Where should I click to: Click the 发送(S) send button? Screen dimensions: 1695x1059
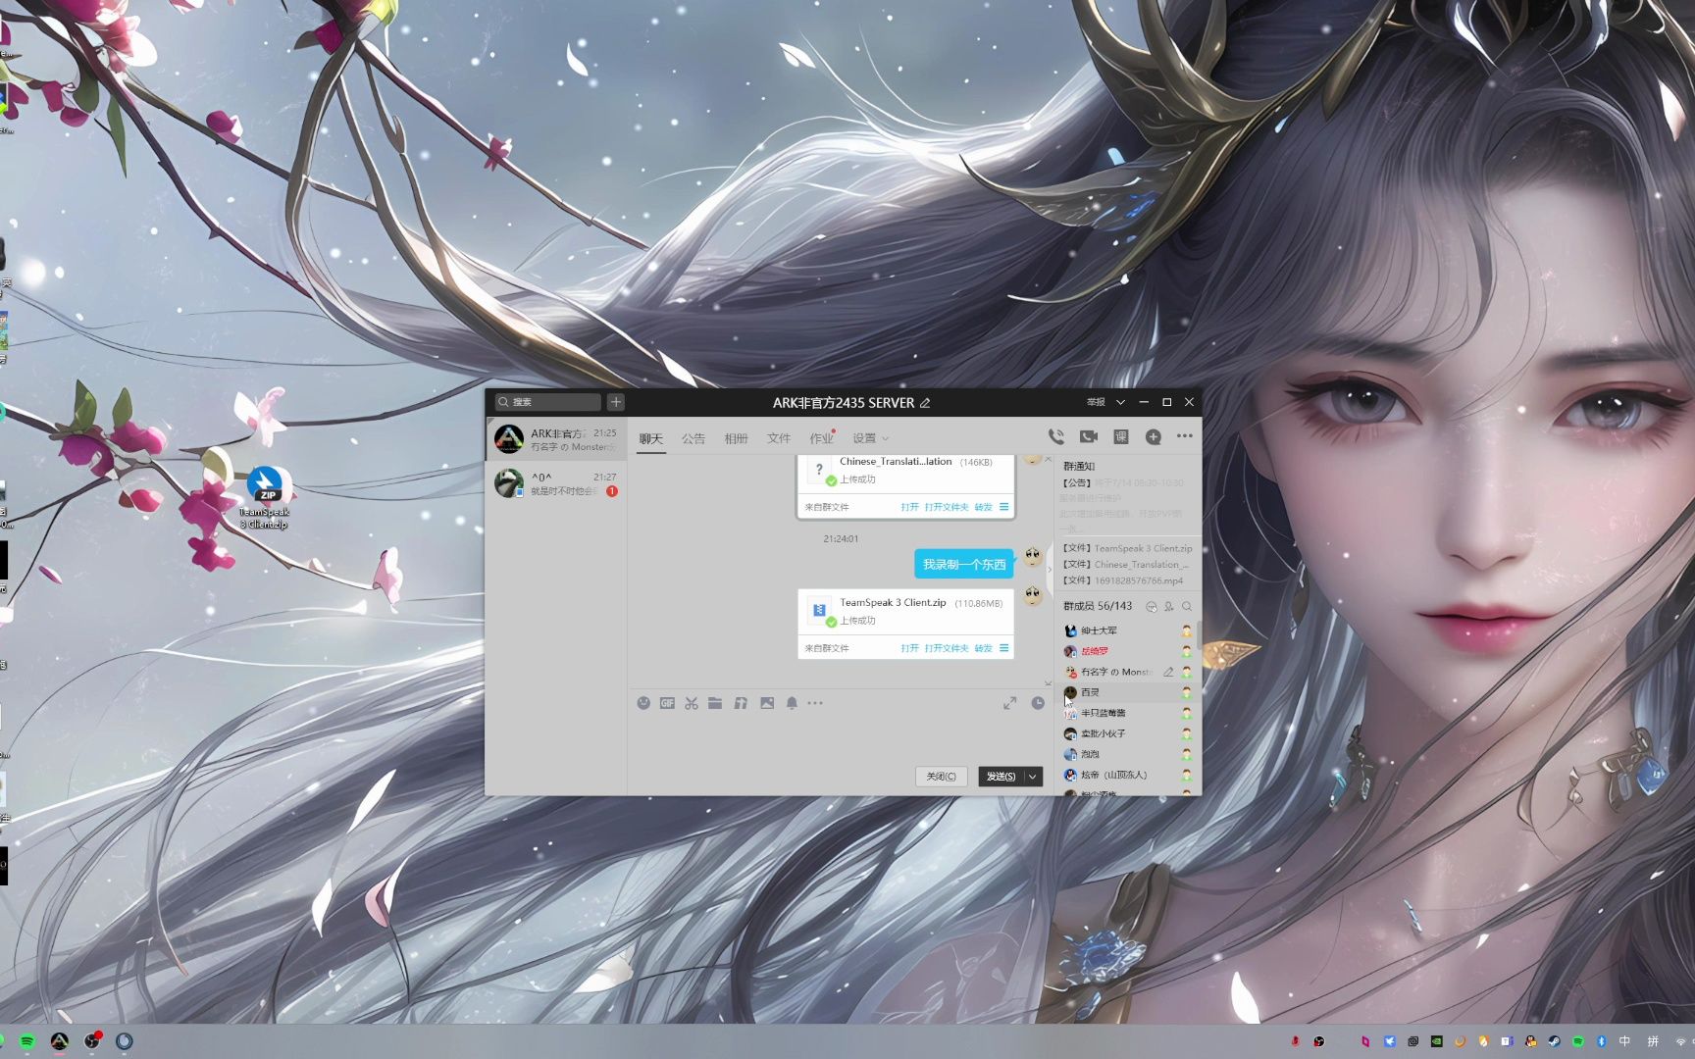tap(1001, 777)
